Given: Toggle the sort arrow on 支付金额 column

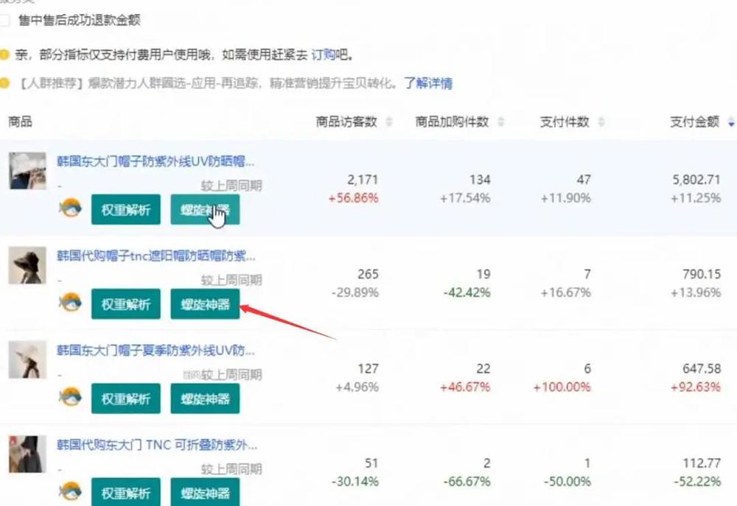Looking at the screenshot, I should [730, 122].
